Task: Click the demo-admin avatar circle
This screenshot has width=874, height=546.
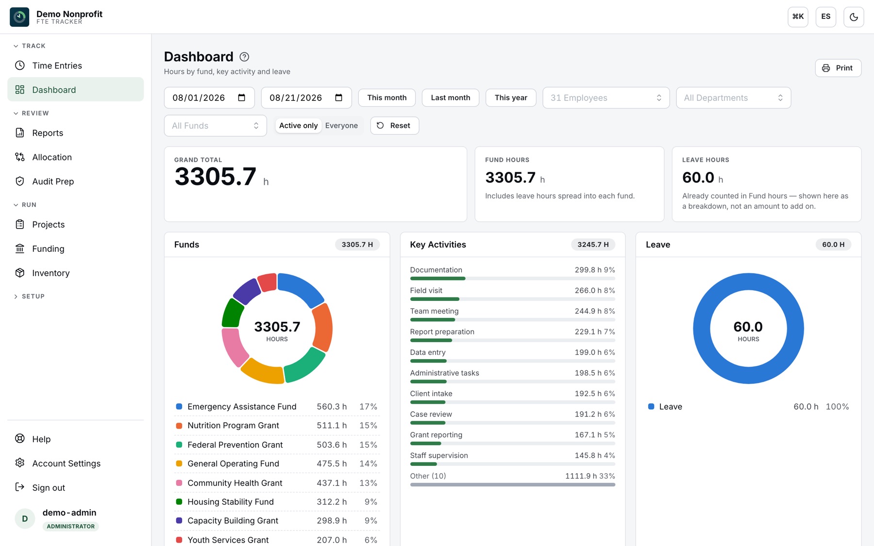Action: point(25,518)
